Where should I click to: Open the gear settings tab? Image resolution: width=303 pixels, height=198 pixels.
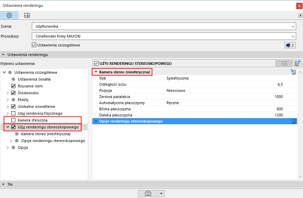click(x=9, y=15)
